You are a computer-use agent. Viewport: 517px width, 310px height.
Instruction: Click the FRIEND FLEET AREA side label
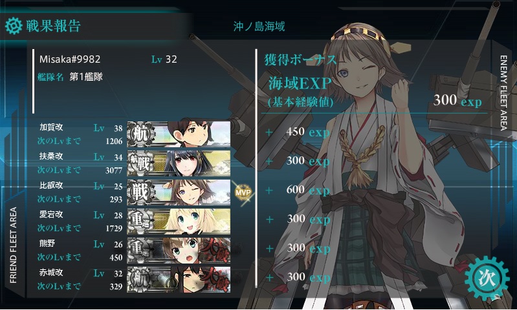[x=13, y=245]
